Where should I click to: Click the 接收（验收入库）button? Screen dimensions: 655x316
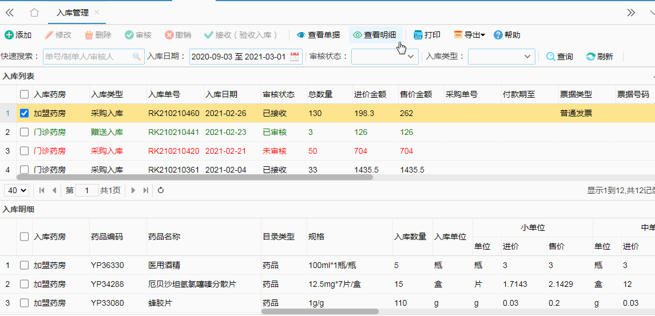241,35
